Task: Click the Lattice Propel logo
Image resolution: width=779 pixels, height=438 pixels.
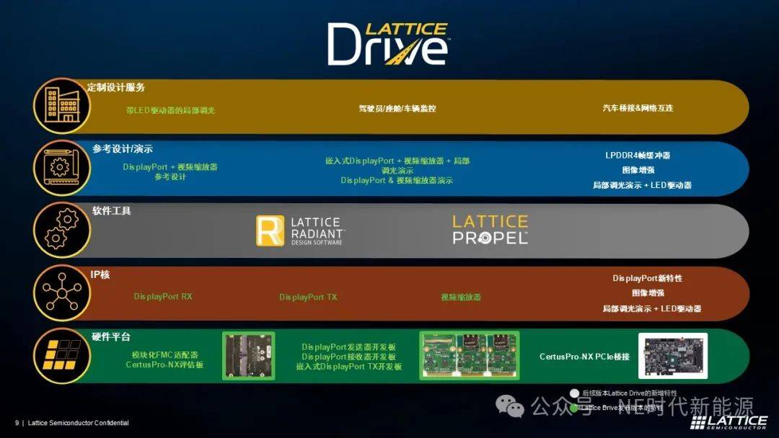Action: coord(490,230)
